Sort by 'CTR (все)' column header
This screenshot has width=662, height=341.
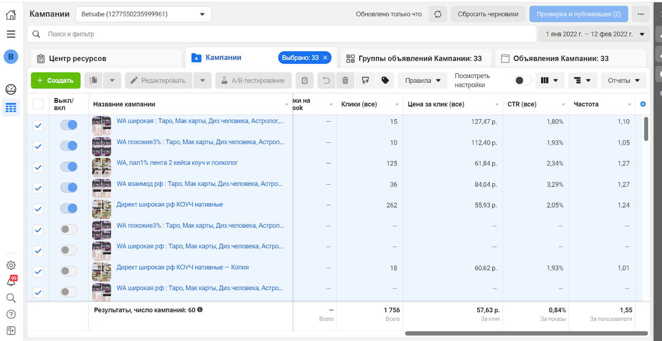[x=522, y=104]
